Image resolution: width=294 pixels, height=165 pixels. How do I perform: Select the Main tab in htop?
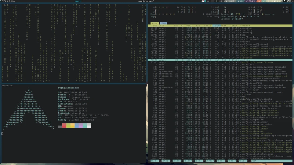pyautogui.click(x=154, y=23)
